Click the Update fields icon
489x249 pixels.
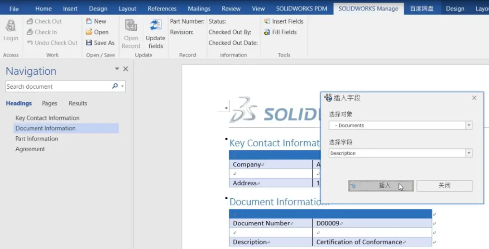[155, 26]
